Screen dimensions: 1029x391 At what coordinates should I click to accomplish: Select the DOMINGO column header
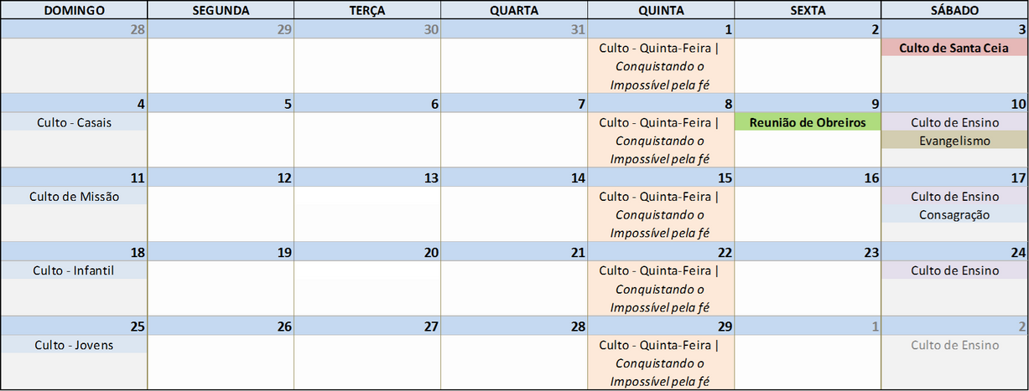tap(74, 10)
